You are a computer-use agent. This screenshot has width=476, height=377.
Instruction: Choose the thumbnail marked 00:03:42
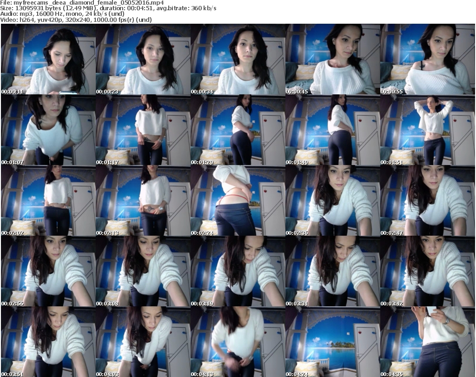coord(428,271)
